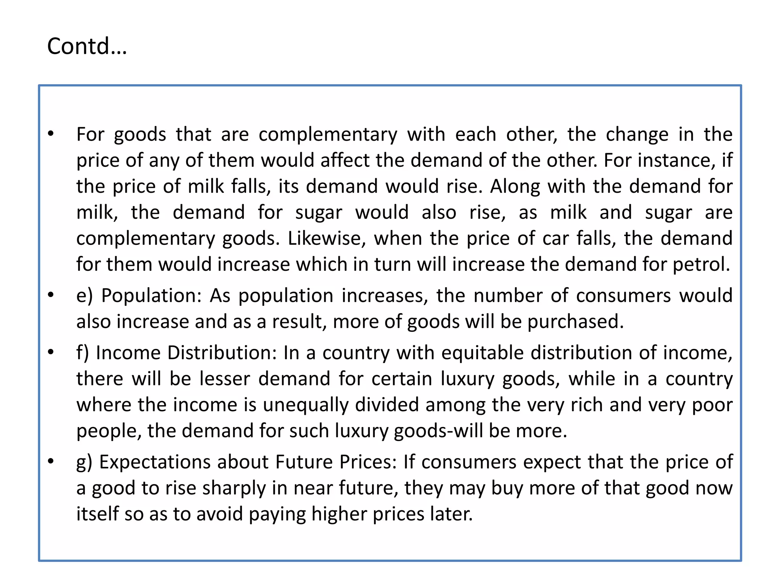
Task: Select the bullet before 'g) Expectations about'
Action: point(51,462)
